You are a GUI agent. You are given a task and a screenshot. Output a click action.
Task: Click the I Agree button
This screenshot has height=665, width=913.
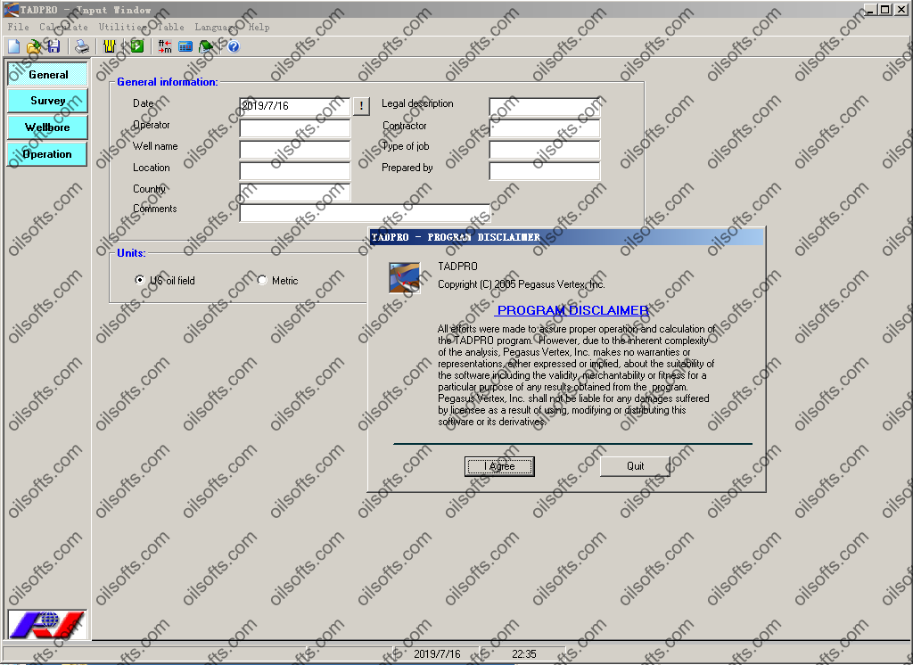tap(499, 466)
